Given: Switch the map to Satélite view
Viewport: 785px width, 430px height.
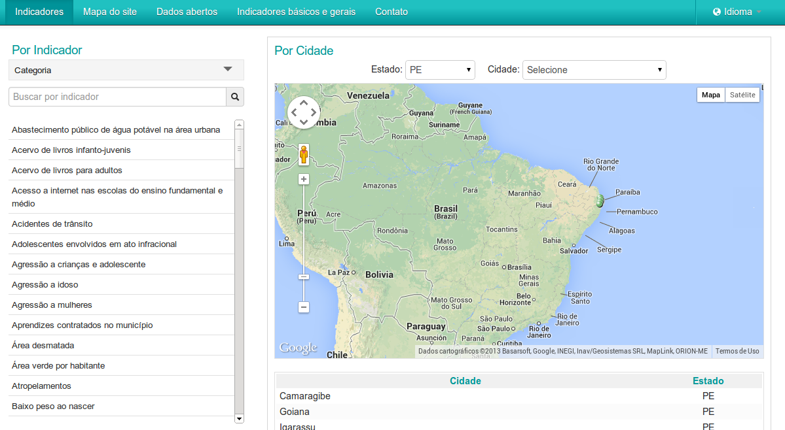Looking at the screenshot, I should point(742,95).
